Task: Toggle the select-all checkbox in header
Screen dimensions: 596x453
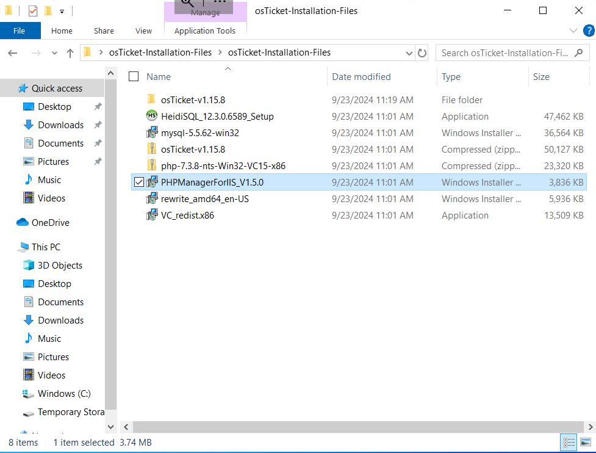Action: pos(134,76)
